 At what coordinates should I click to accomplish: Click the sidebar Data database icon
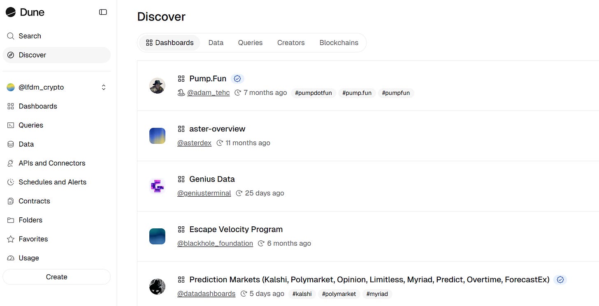11,144
